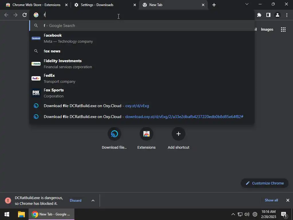This screenshot has height=220, width=293.
Task: Click the Fox Sports logo icon
Action: coord(36,93)
